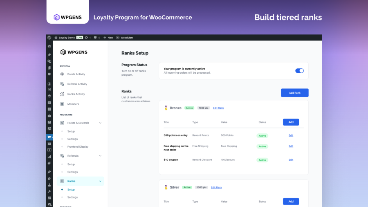Open Ranks Activity page
Image resolution: width=368 pixels, height=207 pixels.
point(76,94)
